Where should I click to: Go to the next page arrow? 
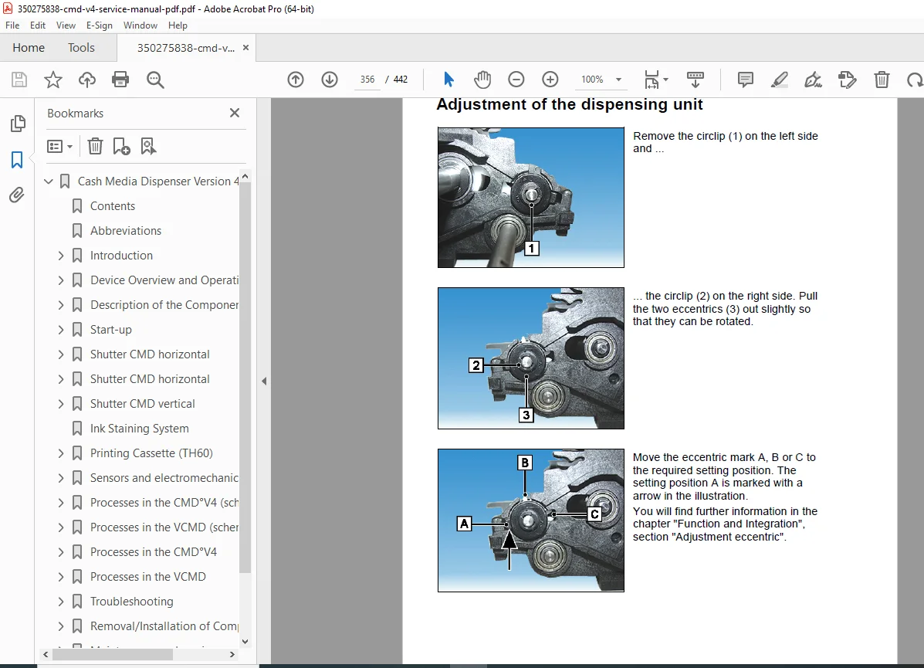click(330, 79)
